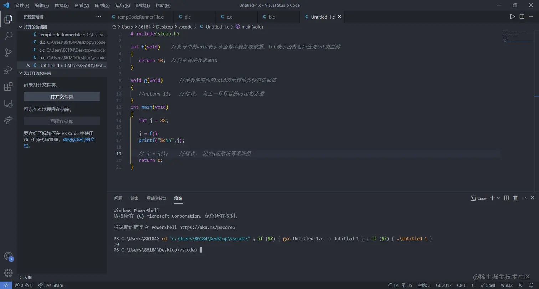The image size is (539, 289).
Task: Click the 打开文件夹 button
Action: pos(62,97)
